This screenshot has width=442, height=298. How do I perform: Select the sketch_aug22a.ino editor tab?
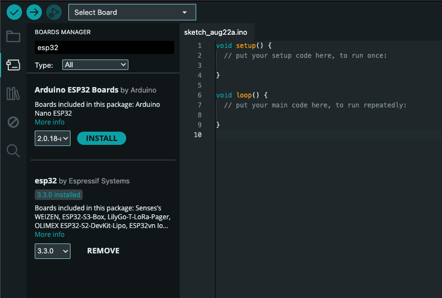point(215,32)
